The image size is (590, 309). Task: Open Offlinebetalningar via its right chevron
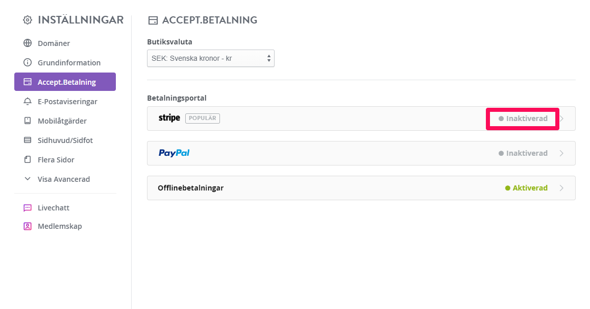tap(561, 188)
